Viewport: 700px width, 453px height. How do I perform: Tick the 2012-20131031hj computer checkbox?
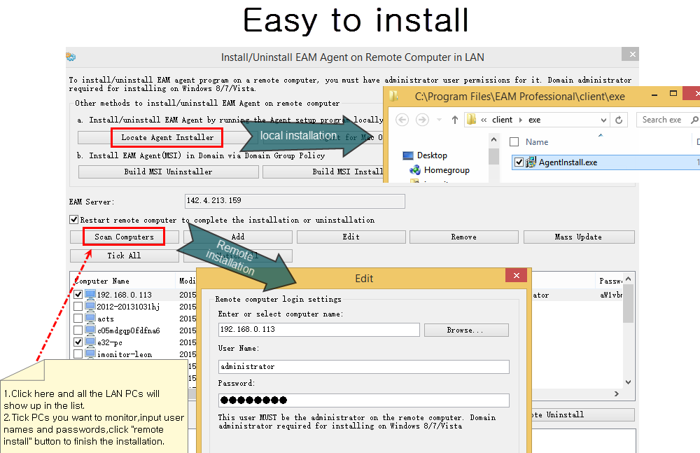tap(78, 307)
